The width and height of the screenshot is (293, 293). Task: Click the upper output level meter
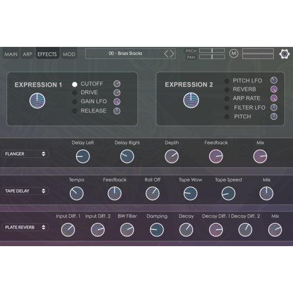point(258,51)
